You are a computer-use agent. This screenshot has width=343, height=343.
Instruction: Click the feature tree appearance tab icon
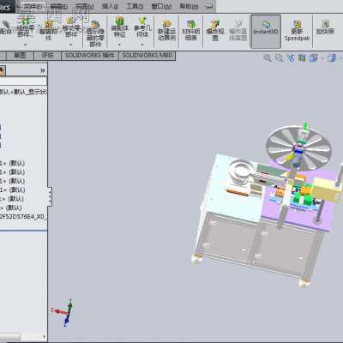(2, 70)
